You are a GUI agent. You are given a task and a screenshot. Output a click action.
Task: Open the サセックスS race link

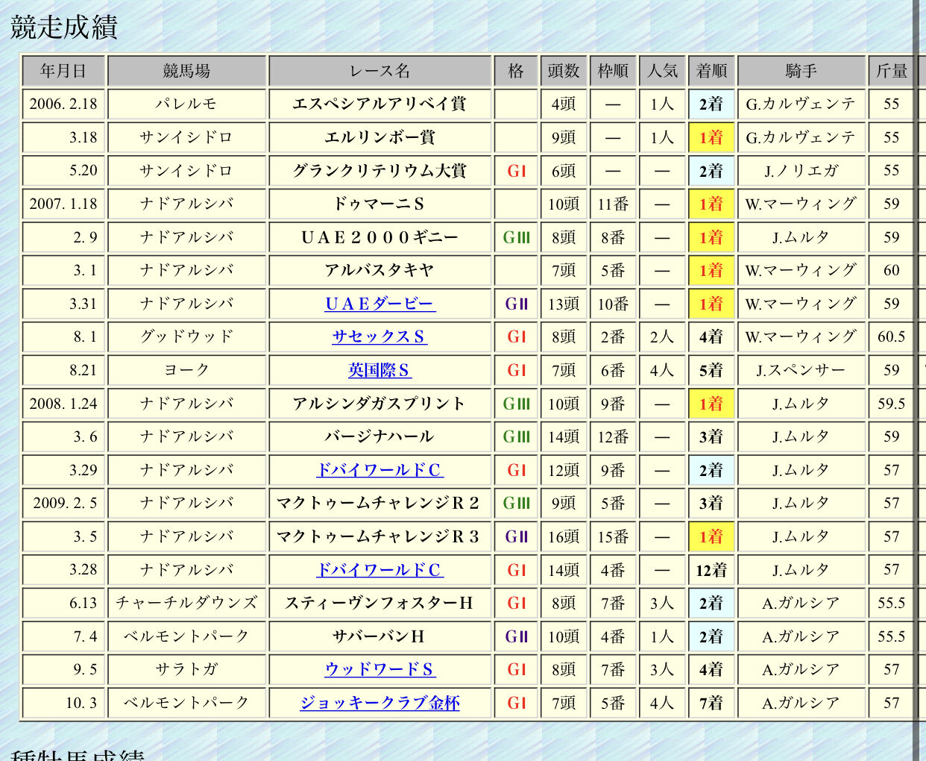(379, 336)
